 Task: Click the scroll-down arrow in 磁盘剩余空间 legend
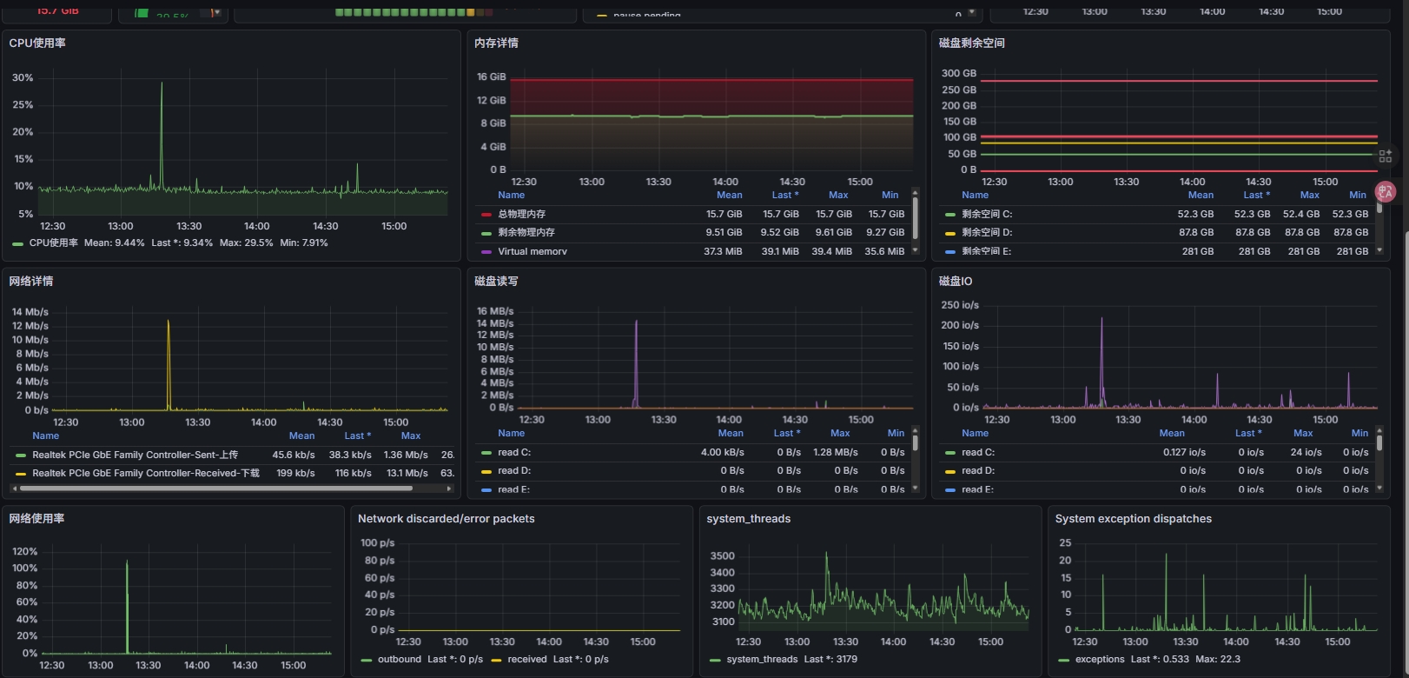pyautogui.click(x=1379, y=250)
